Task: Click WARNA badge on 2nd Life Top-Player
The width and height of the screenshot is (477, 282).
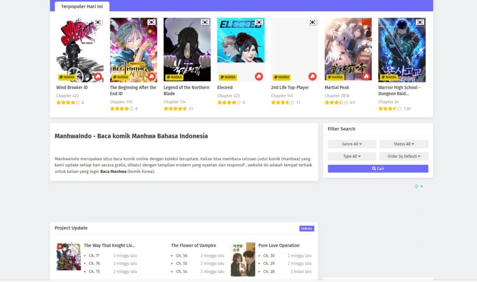Action: tap(281, 77)
